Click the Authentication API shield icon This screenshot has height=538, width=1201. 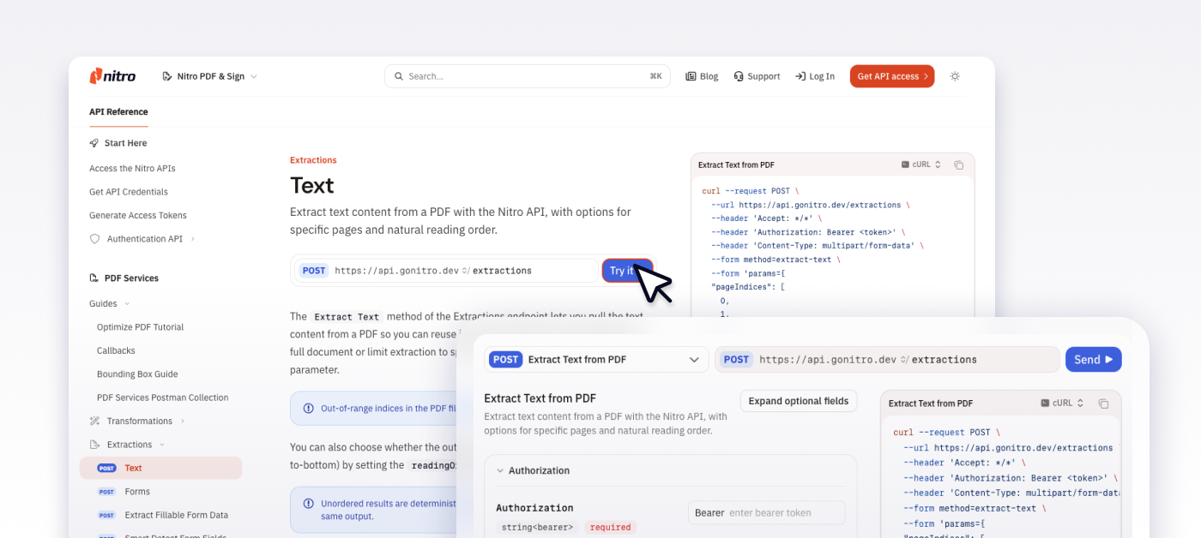coord(94,239)
